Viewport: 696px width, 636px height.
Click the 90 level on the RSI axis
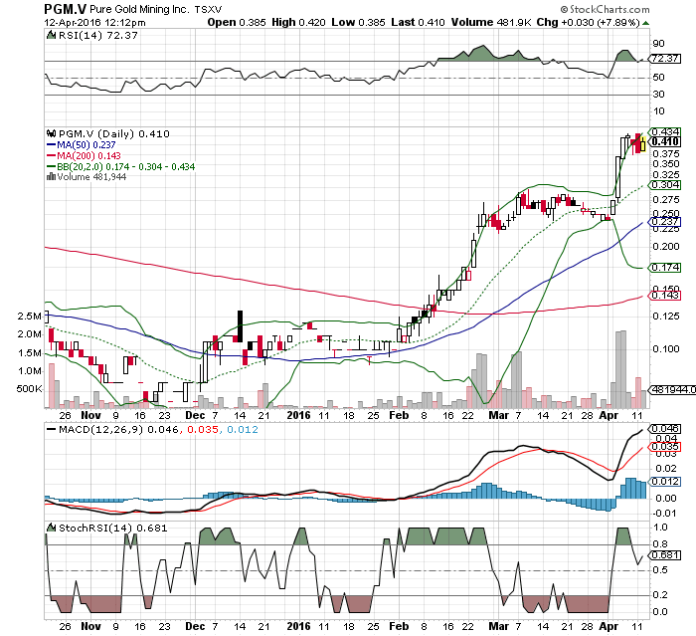(658, 44)
